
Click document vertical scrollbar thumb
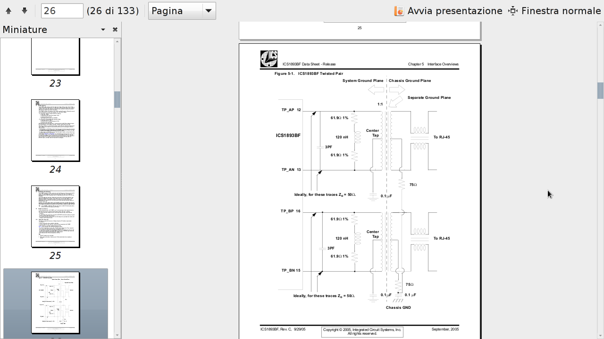tap(601, 90)
